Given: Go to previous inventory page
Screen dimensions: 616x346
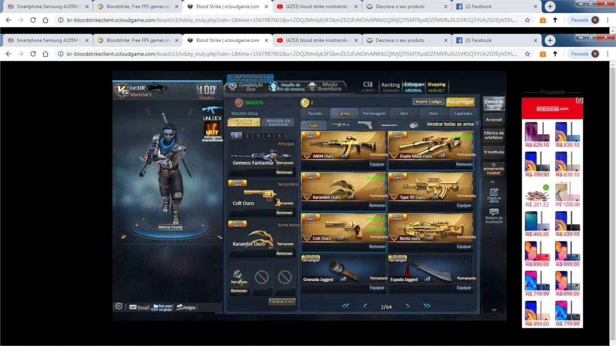Looking at the screenshot, I should [365, 306].
